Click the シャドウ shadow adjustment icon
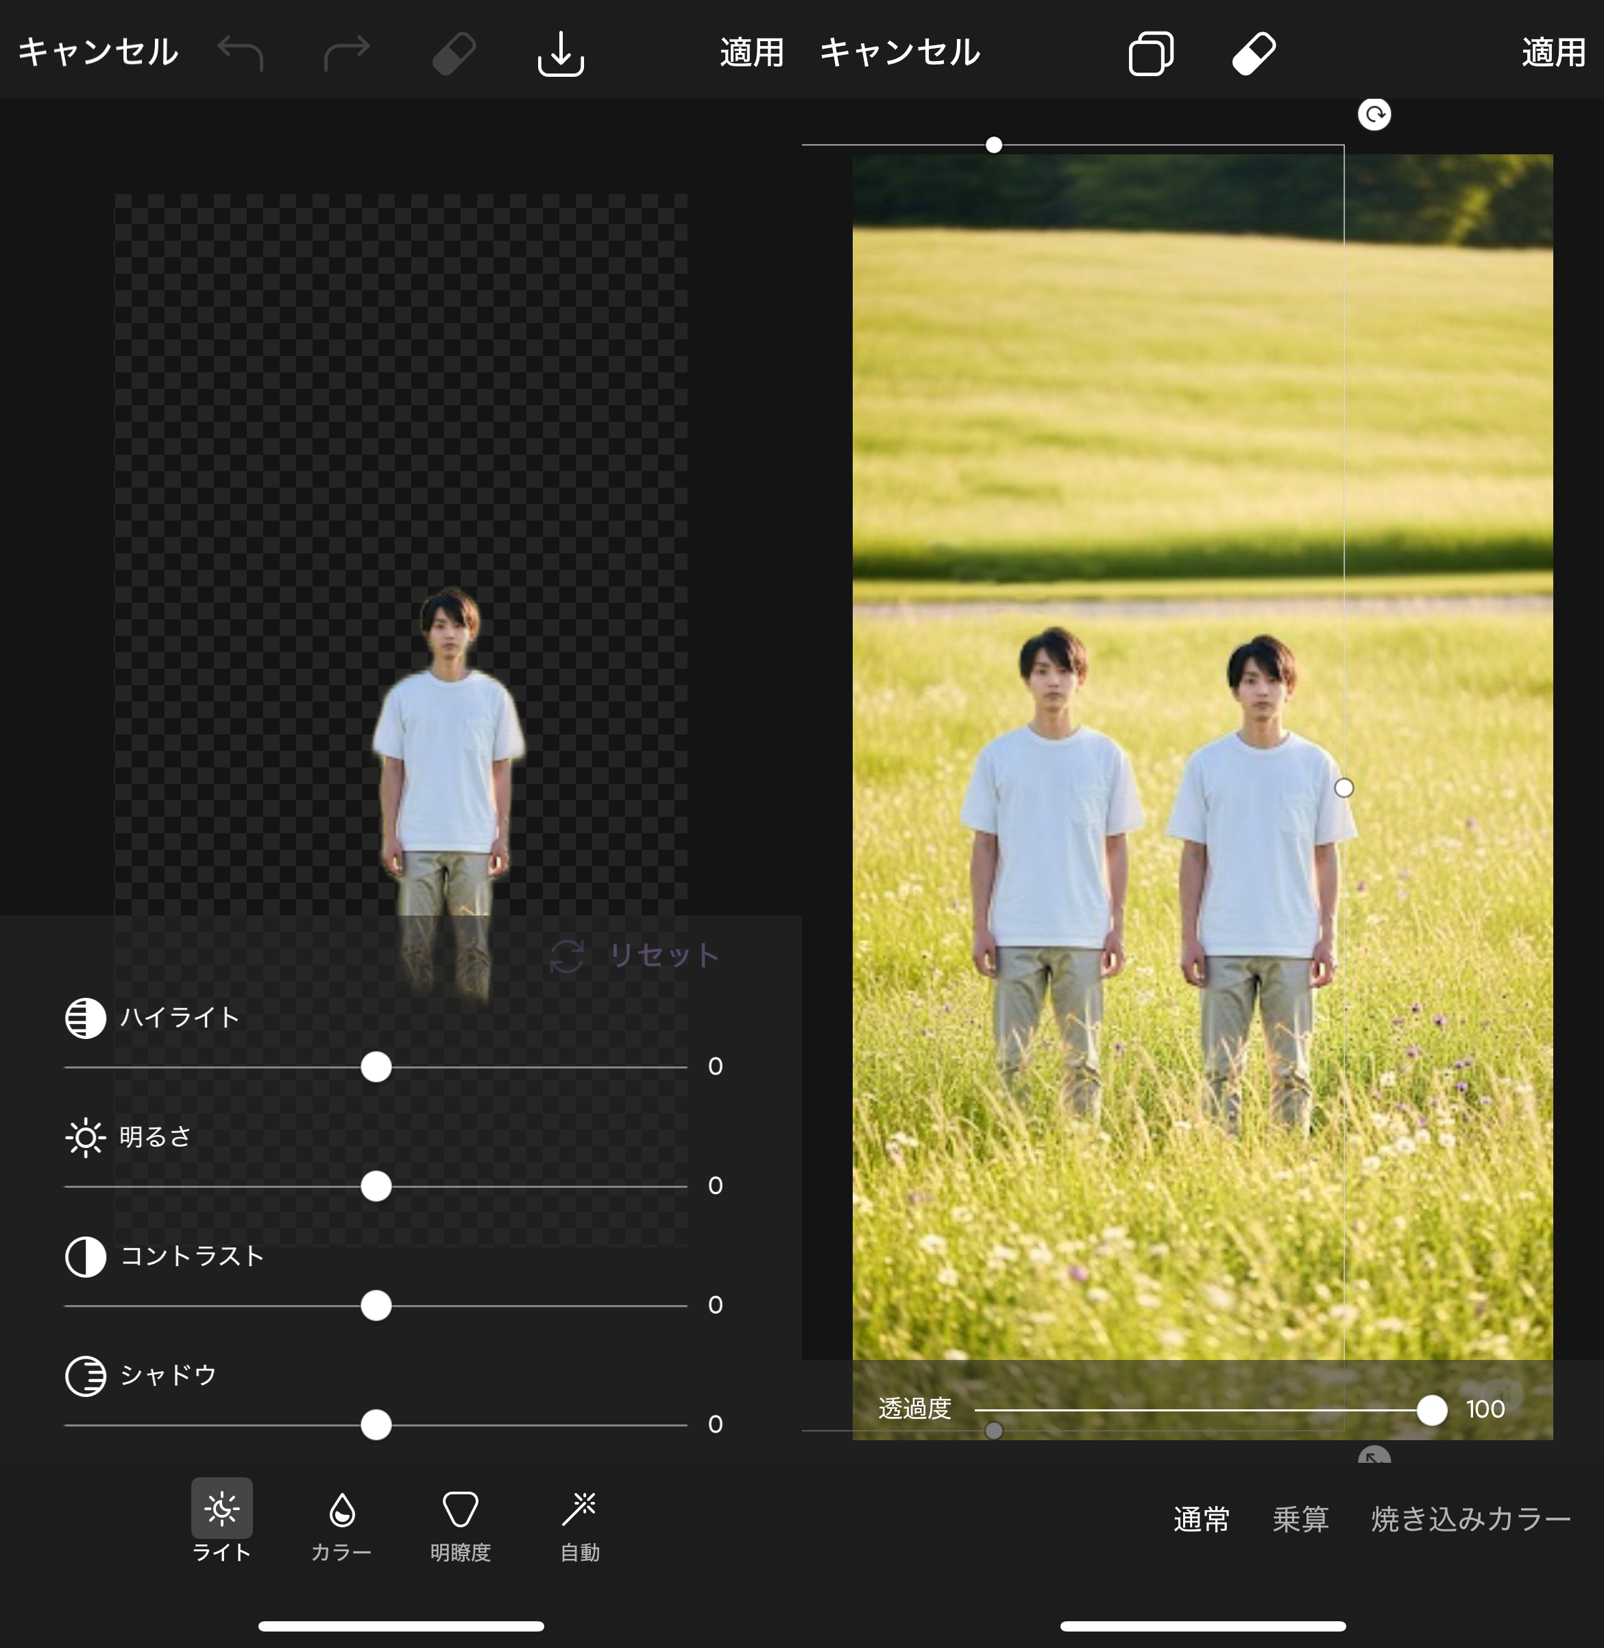The image size is (1604, 1648). click(86, 1374)
